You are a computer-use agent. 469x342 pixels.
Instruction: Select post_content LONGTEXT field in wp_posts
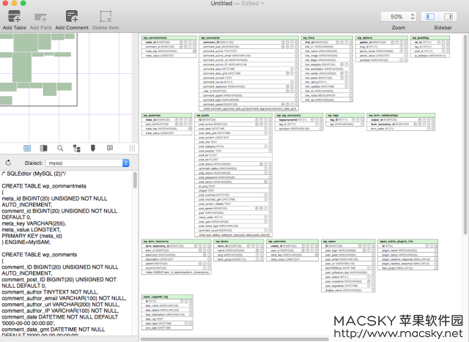233,138
